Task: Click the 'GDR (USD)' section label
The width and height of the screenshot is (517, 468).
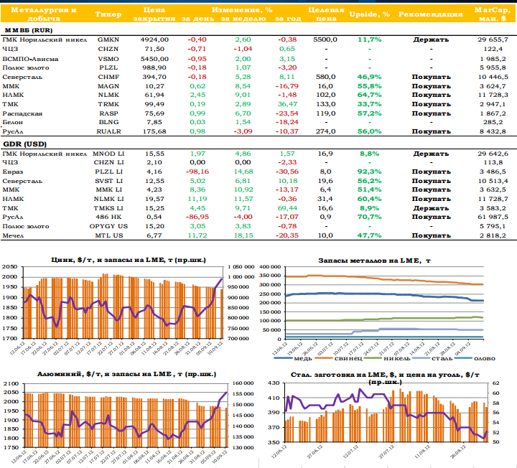Action: (24, 144)
